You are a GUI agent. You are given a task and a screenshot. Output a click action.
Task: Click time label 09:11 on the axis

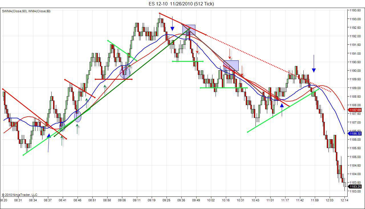[x=137, y=200]
